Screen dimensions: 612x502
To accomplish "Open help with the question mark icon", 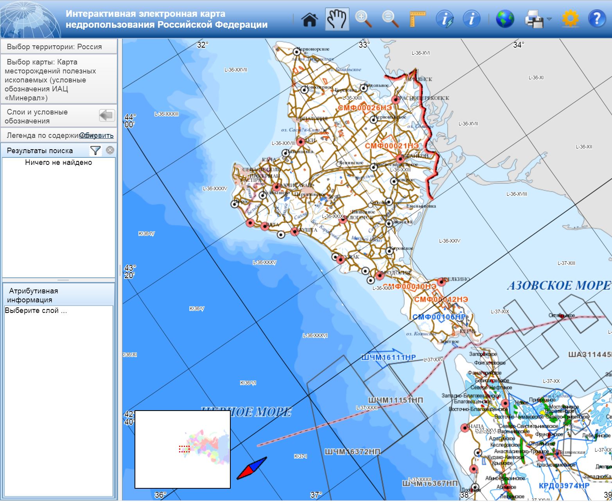I will coord(597,19).
